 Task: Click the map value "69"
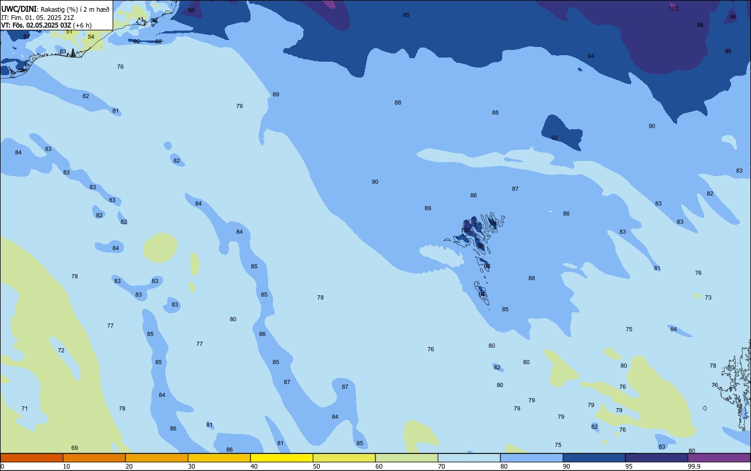coord(75,448)
